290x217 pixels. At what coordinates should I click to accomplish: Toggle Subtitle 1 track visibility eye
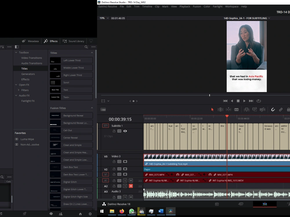click(x=125, y=131)
